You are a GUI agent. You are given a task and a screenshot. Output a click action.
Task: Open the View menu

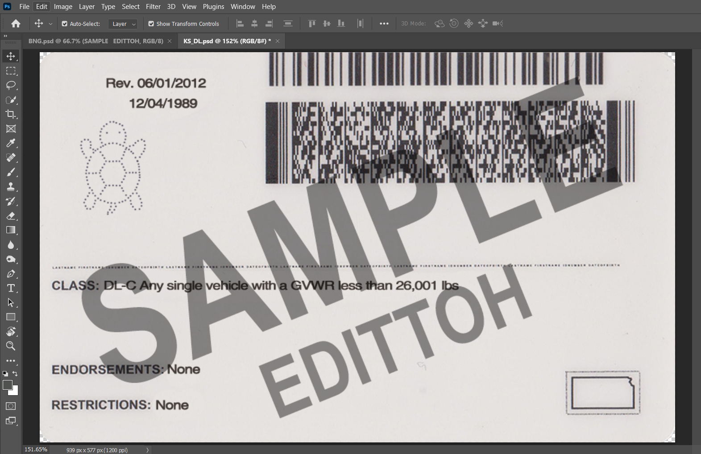click(189, 7)
